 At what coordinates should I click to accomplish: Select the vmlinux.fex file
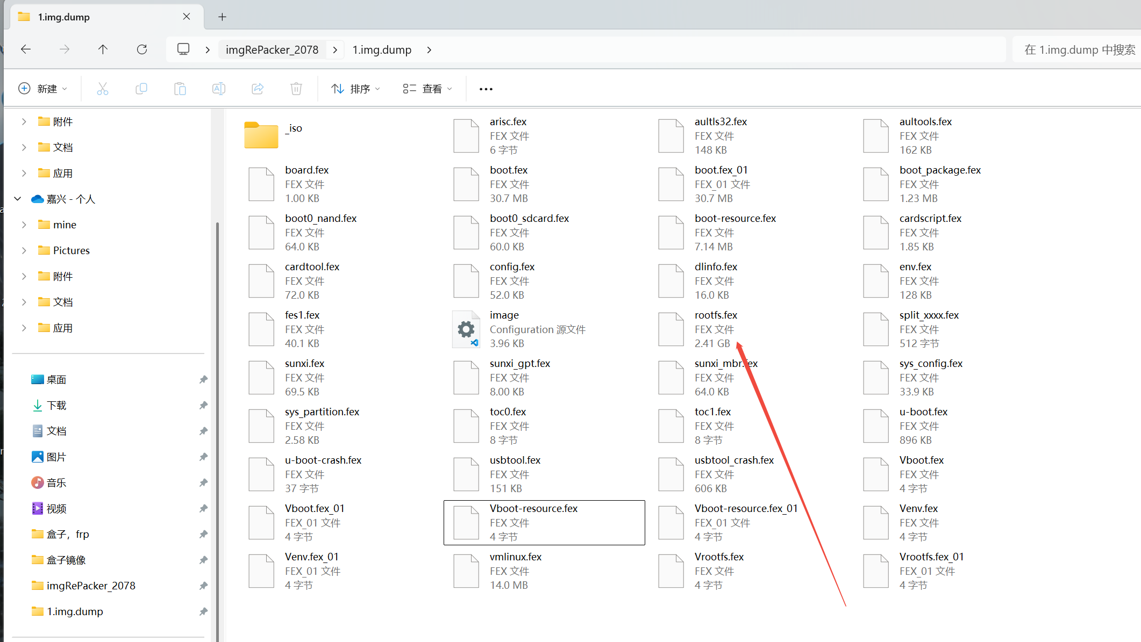[544, 571]
